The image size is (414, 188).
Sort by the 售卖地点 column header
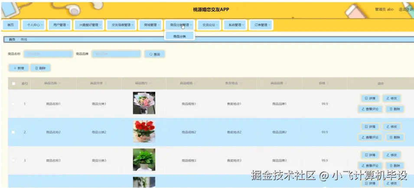pos(234,83)
